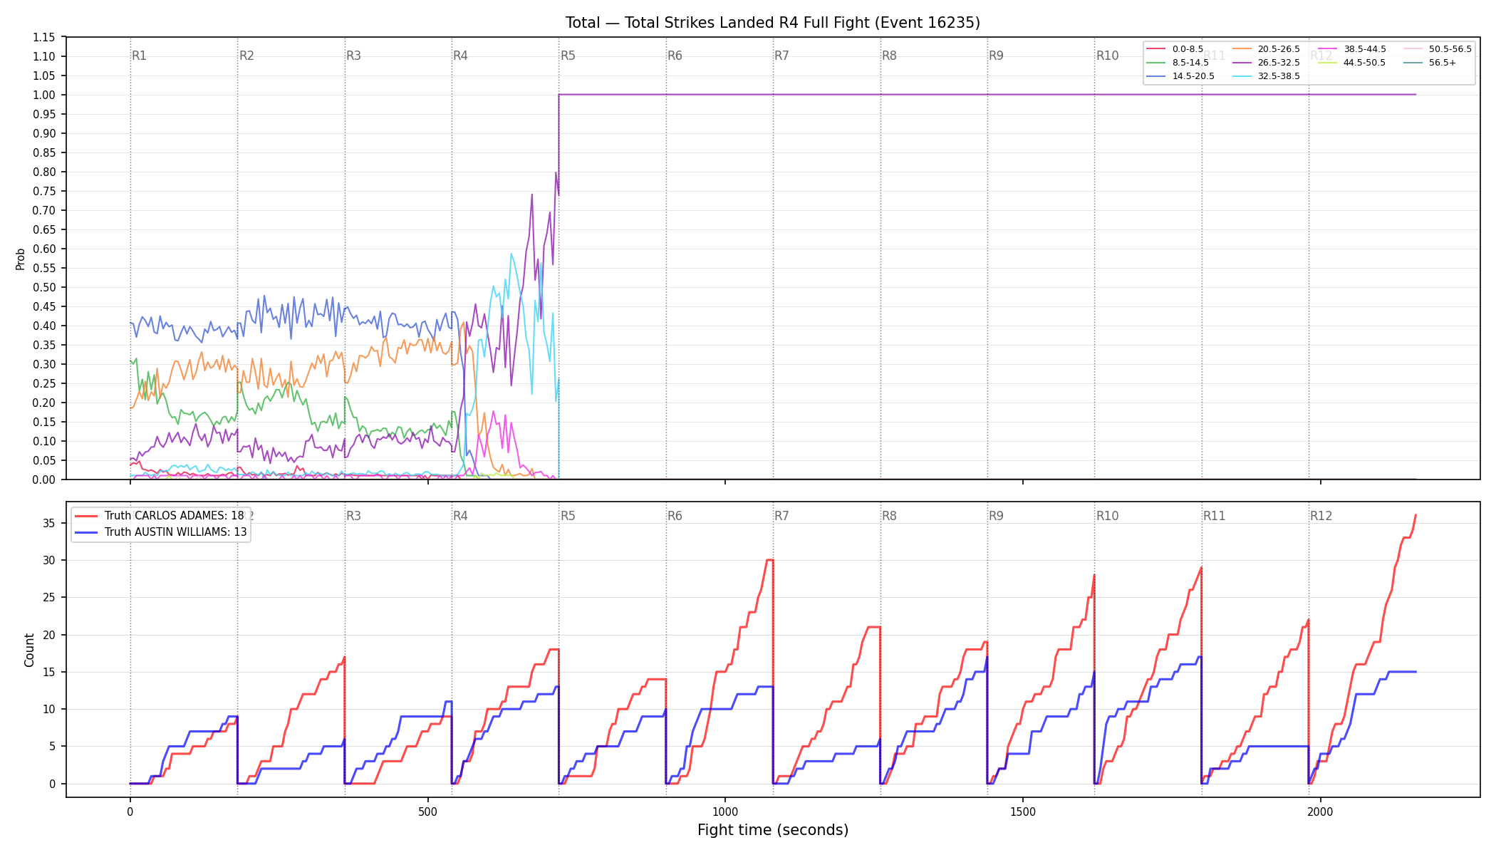This screenshot has width=1496, height=855.
Task: Click the Truth CARLOS ADAMES: 18 legend entry
Action: (160, 516)
